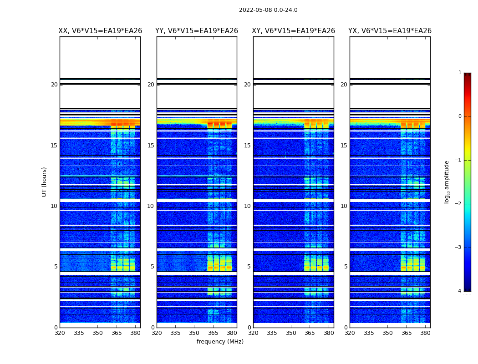Image resolution: width=478 pixels, height=364 pixels.
Task: Click the date title 2022-05-08 0.0-24.0
Action: click(268, 10)
